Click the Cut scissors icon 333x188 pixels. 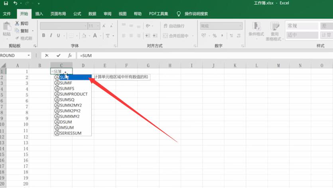pos(17,24)
